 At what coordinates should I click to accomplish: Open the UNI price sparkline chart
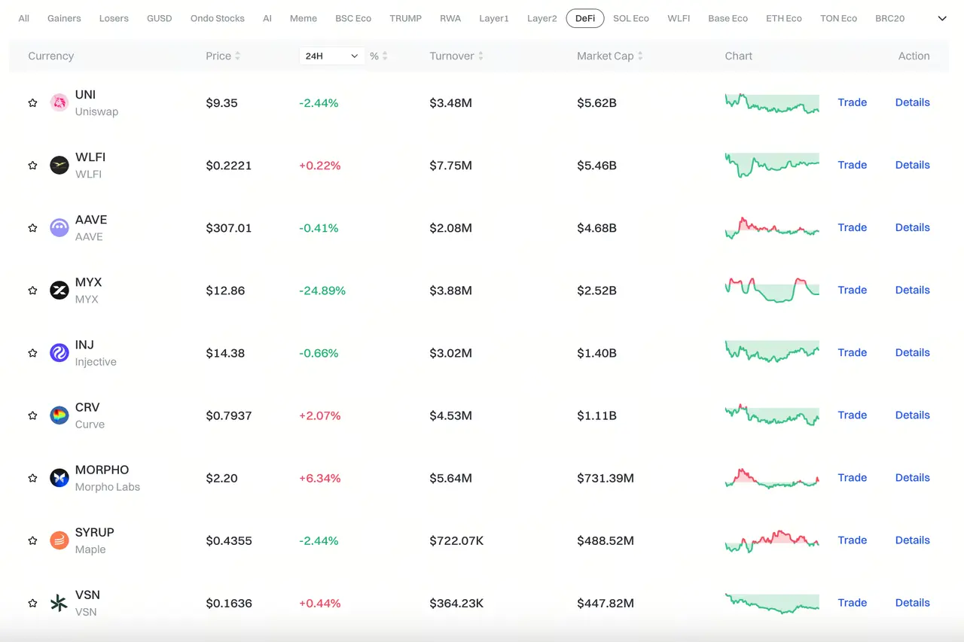[x=772, y=103]
